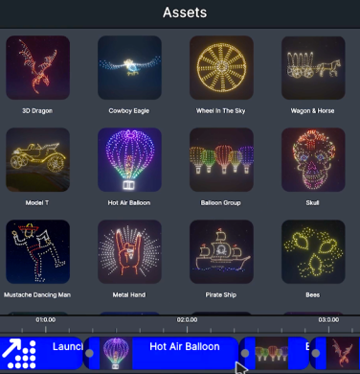Select the Mustache Dancing Man asset
Viewport: 360px width, 374px height.
pos(37,251)
